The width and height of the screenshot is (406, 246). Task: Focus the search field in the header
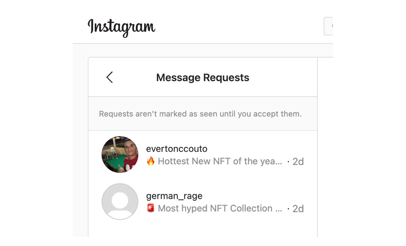coord(329,26)
